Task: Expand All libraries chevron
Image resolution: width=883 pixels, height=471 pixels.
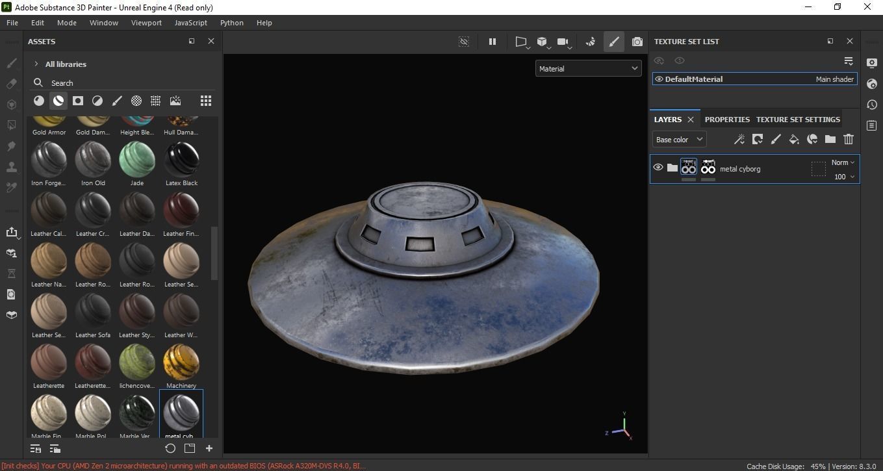Action: 36,64
